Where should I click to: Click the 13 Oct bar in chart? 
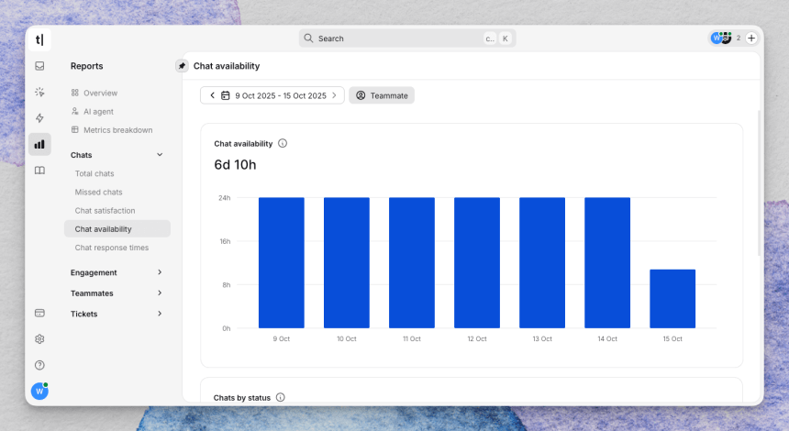(542, 262)
